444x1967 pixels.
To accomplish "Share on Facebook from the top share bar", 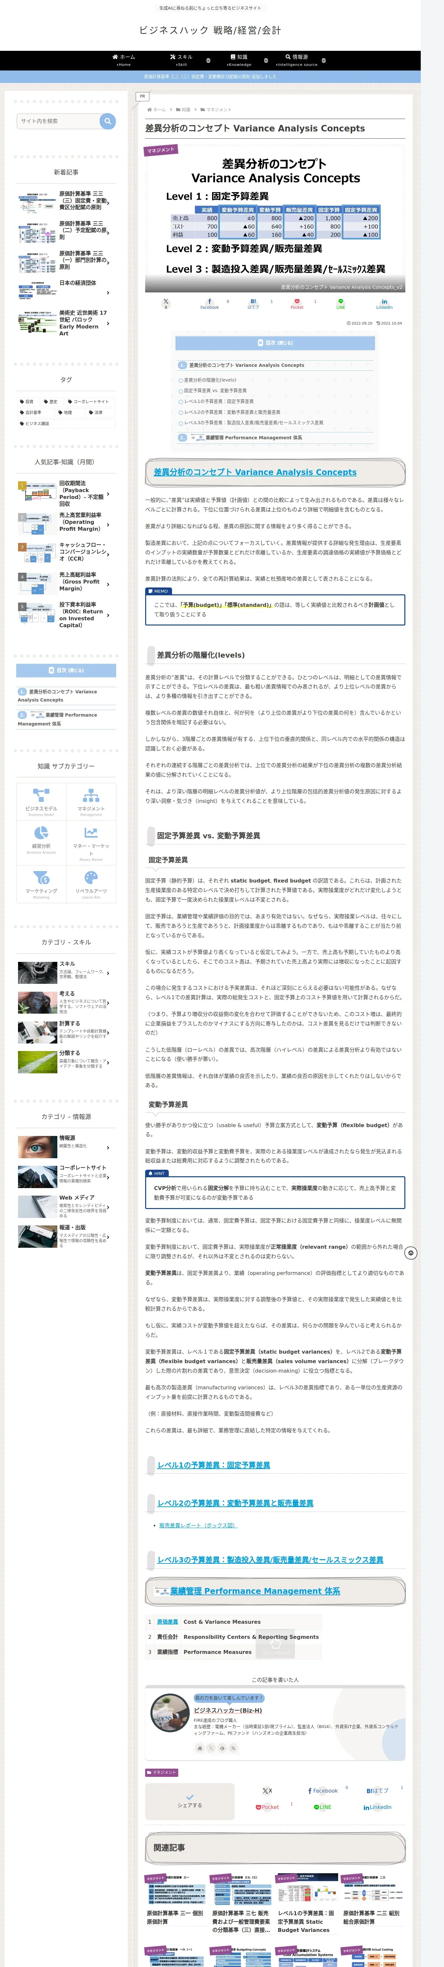I will [209, 303].
